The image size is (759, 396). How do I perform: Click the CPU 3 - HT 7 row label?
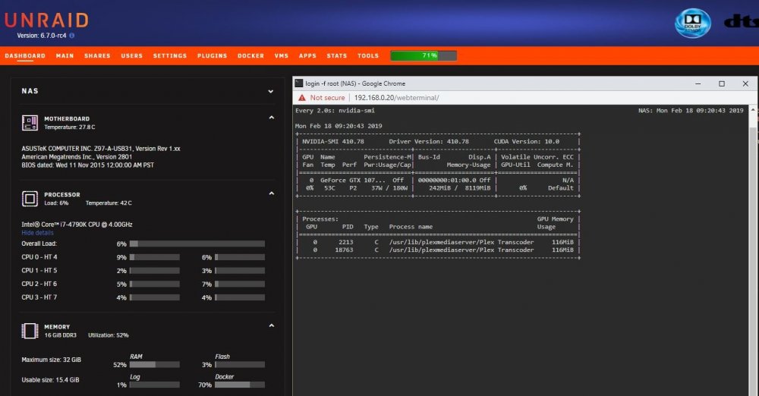pyautogui.click(x=39, y=297)
